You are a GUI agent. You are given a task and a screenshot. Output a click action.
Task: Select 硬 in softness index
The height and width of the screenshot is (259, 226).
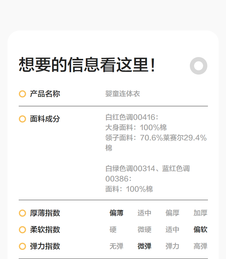[x=113, y=230]
